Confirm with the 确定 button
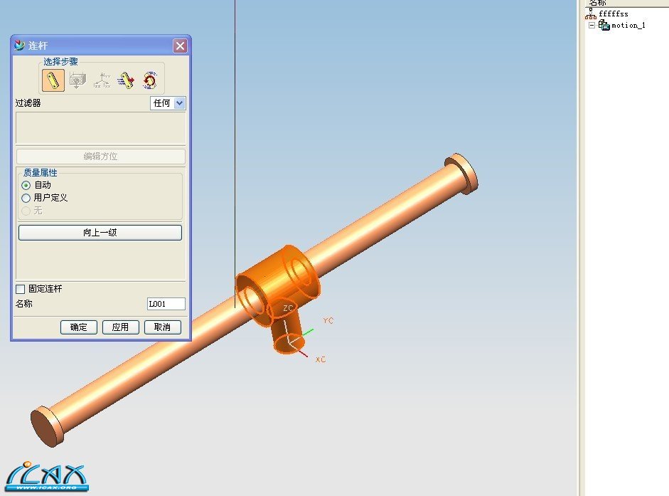669x496 pixels. click(78, 327)
